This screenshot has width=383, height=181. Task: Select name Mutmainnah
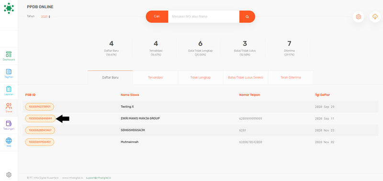pyautogui.click(x=129, y=142)
